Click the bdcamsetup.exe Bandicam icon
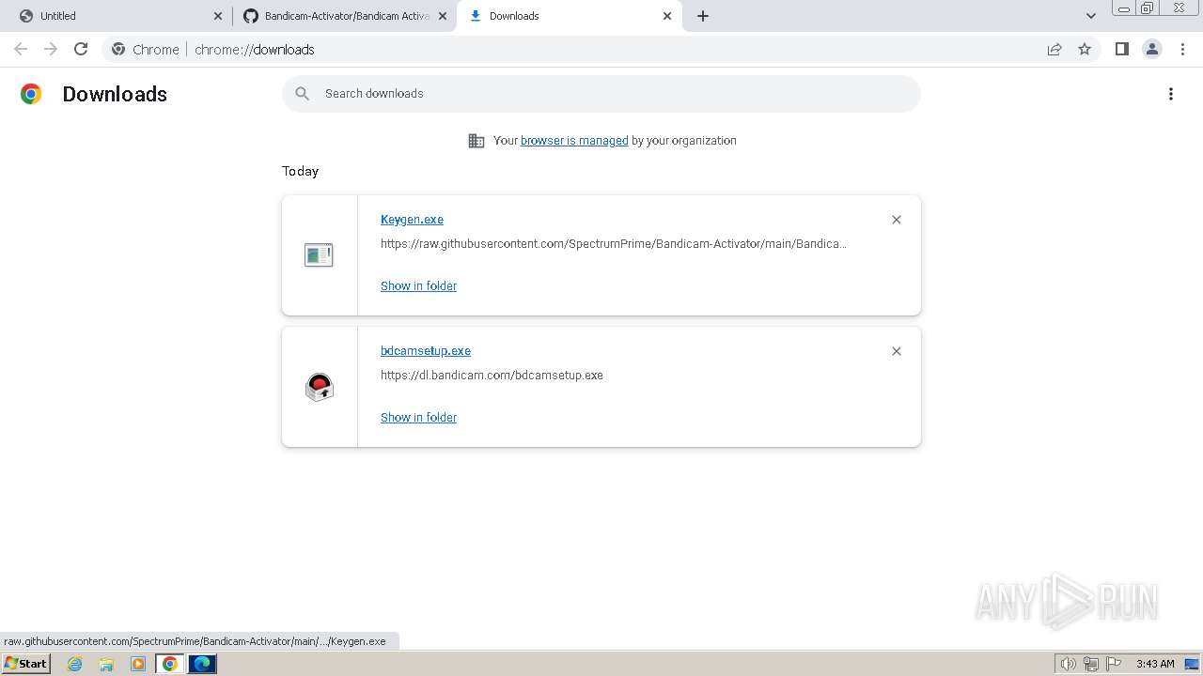1203x676 pixels. [x=320, y=387]
